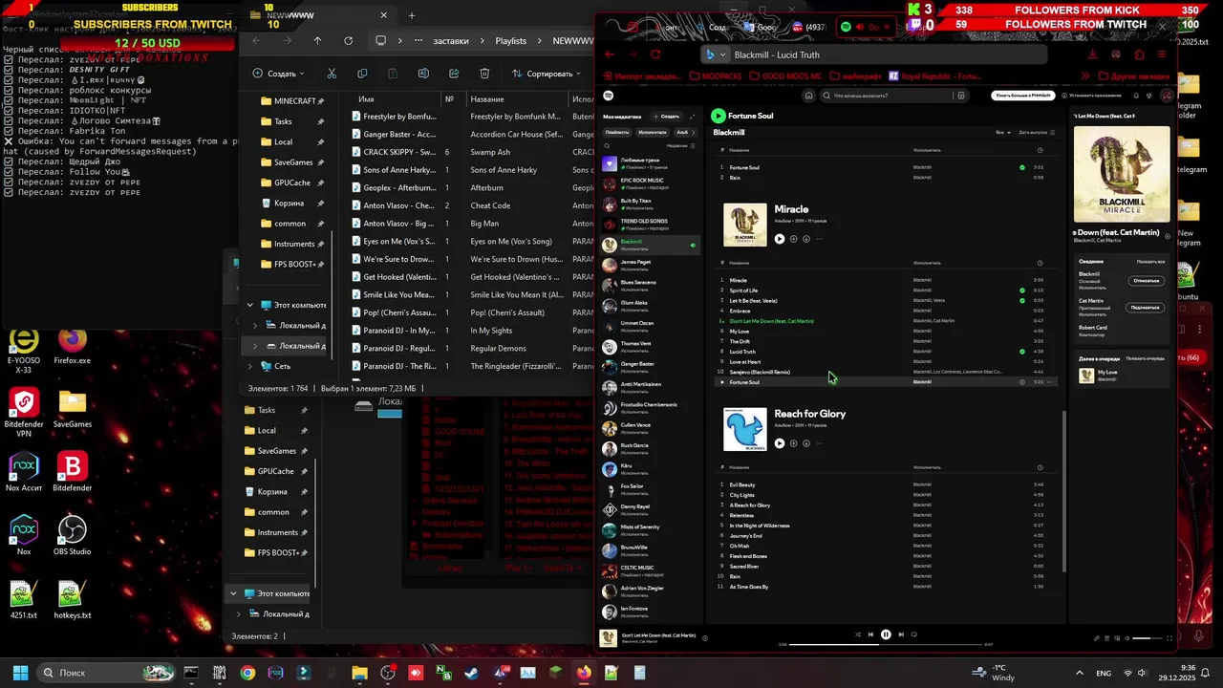Viewport: 1223px width, 688px height.
Task: Open Spotify profile avatar menu
Action: 1166,96
